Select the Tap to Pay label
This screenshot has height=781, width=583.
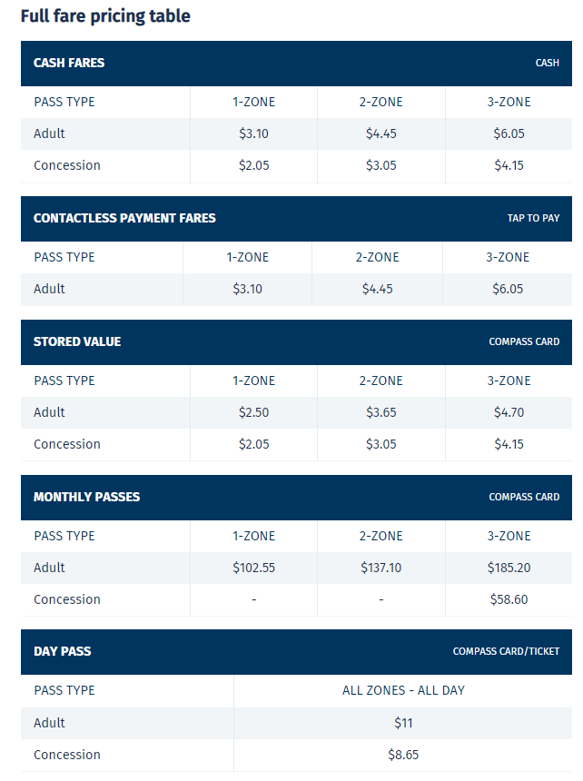pos(533,219)
